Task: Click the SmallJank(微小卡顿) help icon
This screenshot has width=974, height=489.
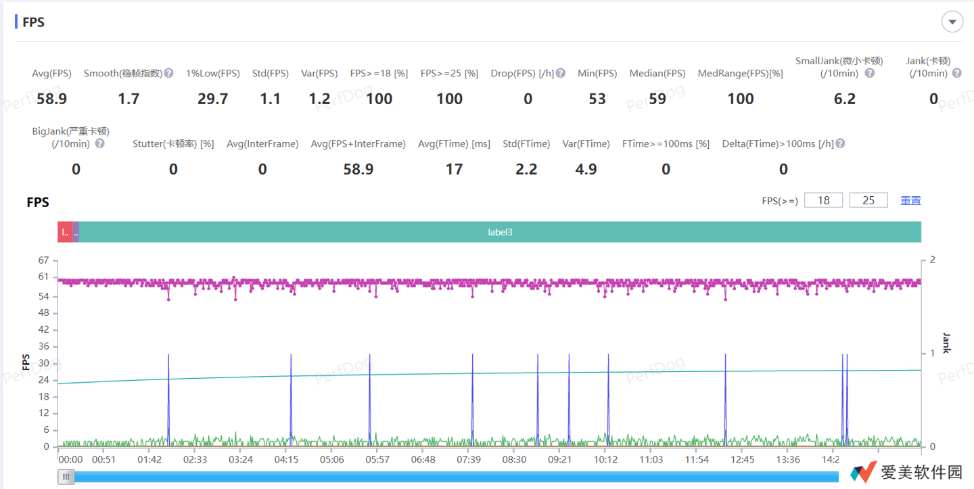Action: point(870,73)
